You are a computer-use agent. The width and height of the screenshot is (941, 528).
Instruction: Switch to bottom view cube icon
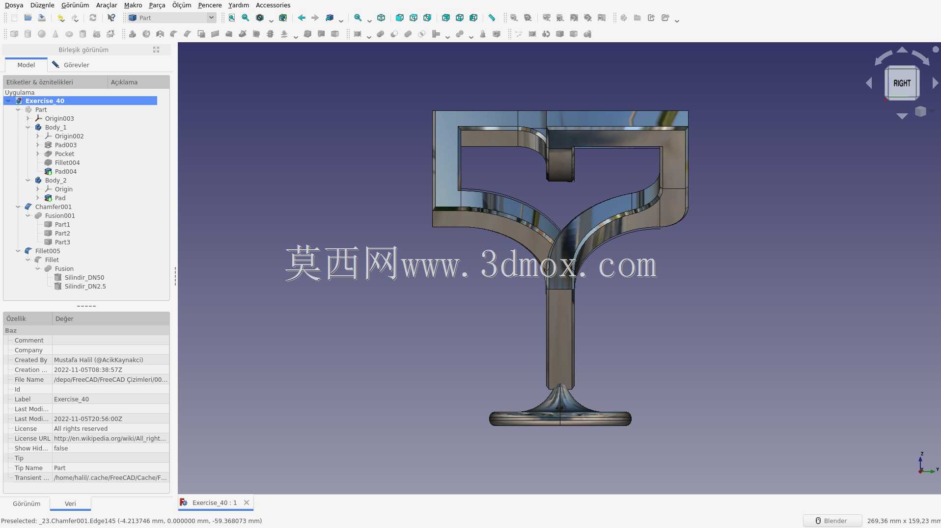click(460, 18)
